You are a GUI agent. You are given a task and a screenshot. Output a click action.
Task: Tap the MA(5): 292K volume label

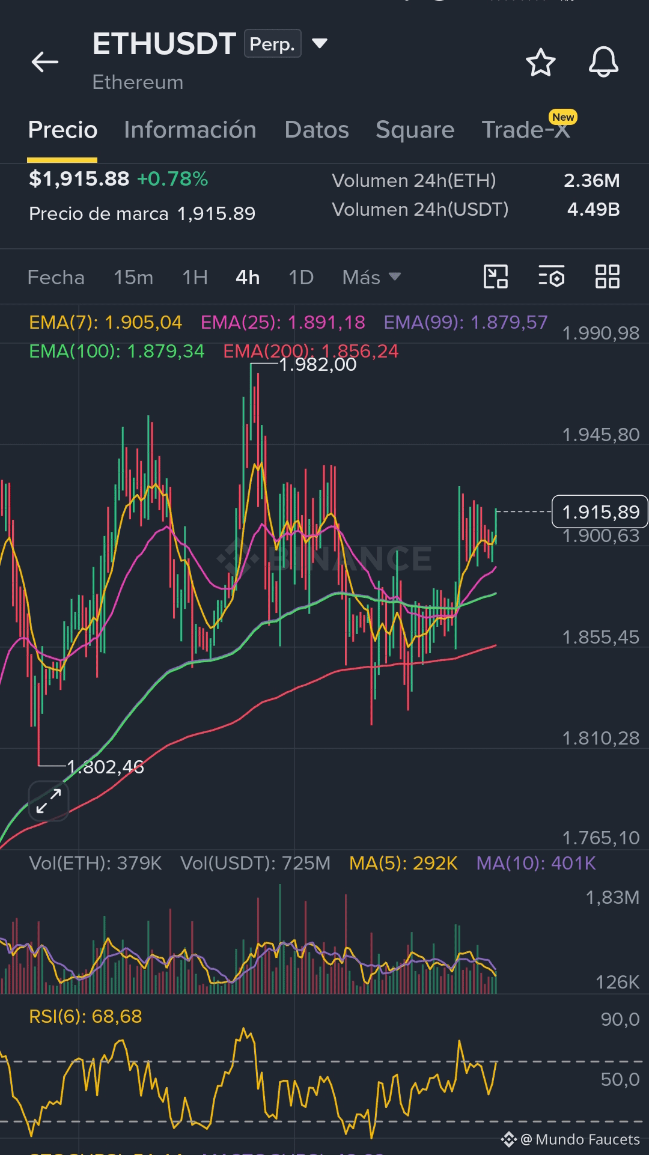403,864
